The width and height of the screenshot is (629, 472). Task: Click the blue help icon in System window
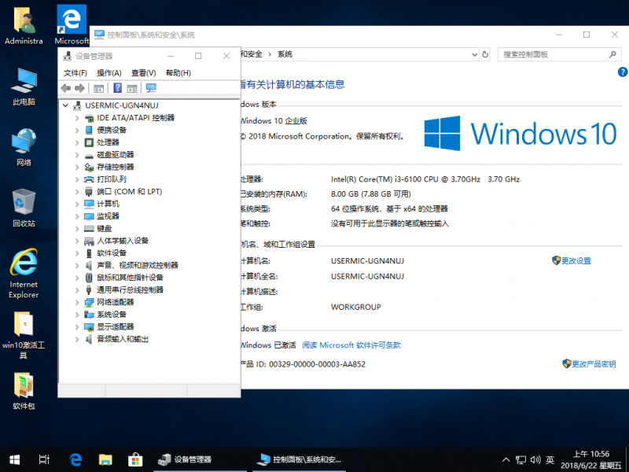[623, 72]
